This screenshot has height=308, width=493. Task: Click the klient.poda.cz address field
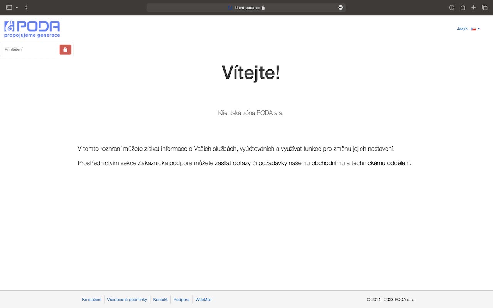tap(246, 7)
